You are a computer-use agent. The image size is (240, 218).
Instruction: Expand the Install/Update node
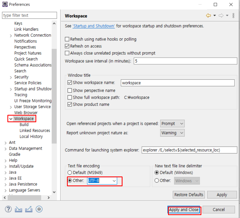[6, 167]
